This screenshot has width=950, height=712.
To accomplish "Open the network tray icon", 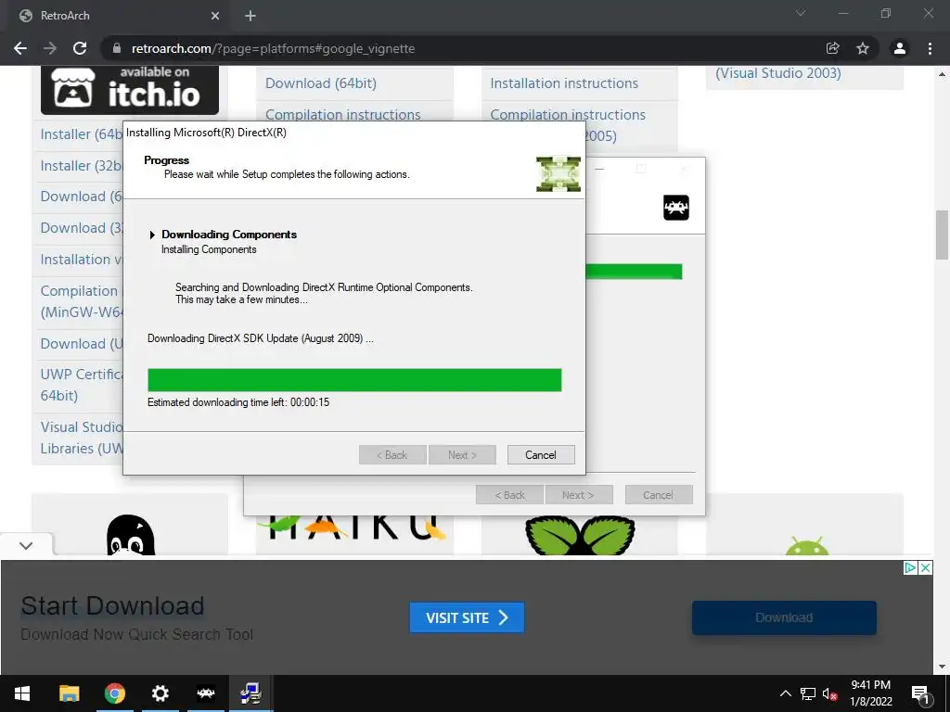I will [808, 693].
